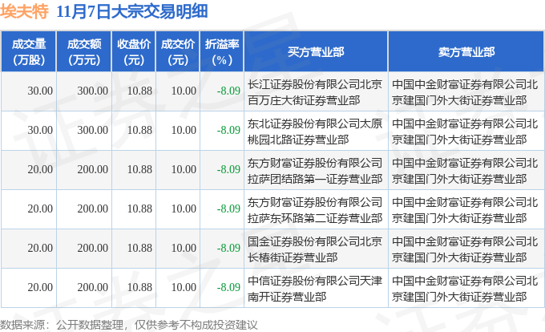Click 20.00 volume in 拉萨团结路第一 row
The image size is (545, 332).
pyautogui.click(x=40, y=169)
